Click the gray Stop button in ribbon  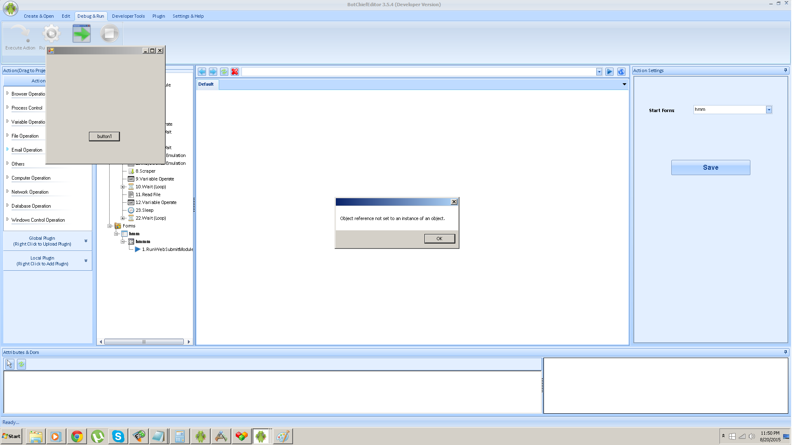tap(110, 34)
